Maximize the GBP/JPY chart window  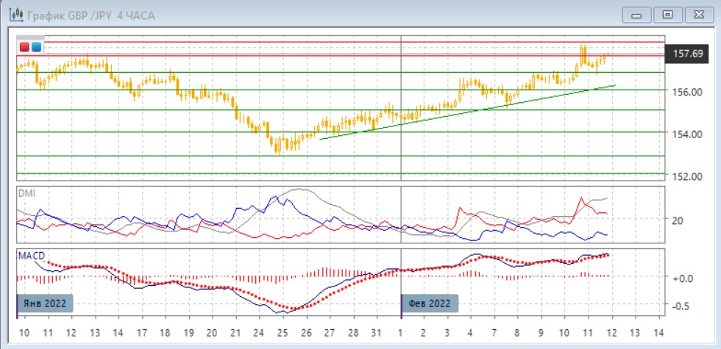pyautogui.click(x=668, y=14)
